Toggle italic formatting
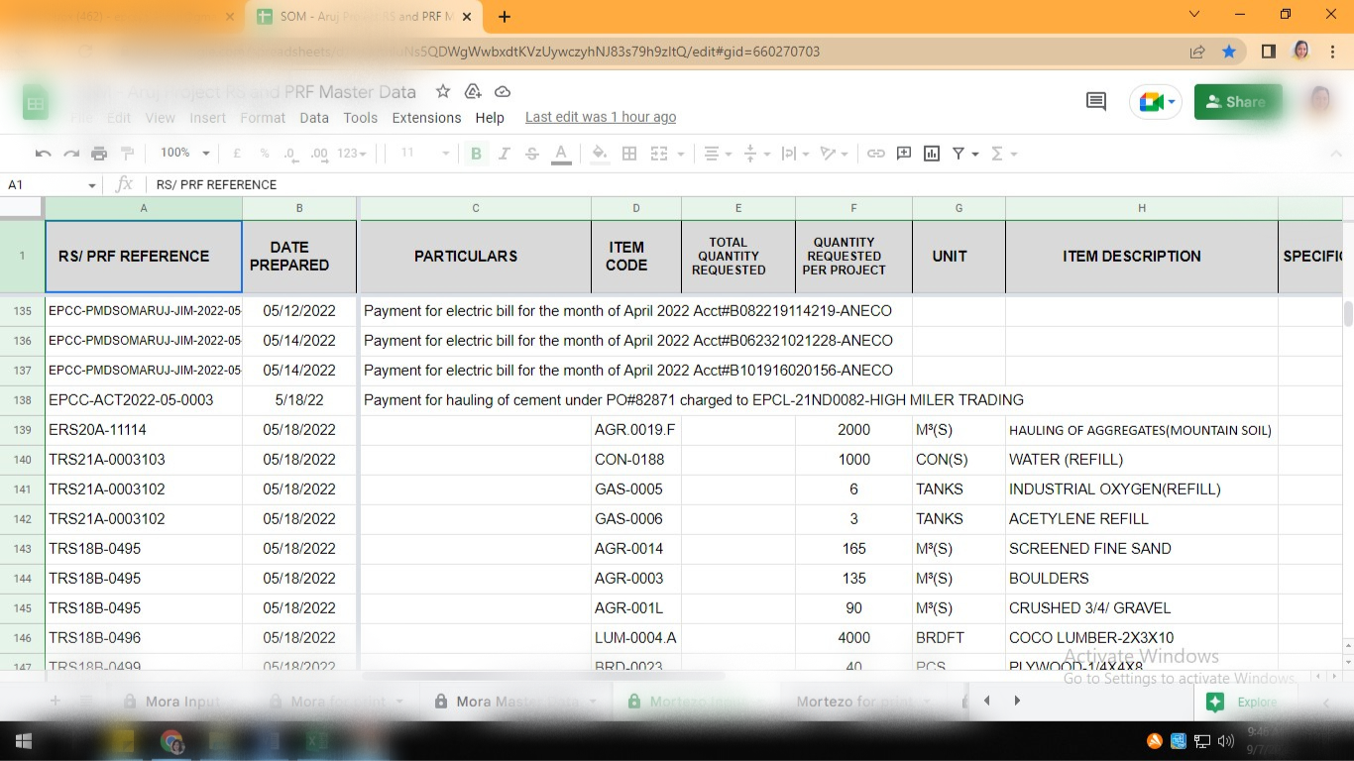 504,154
